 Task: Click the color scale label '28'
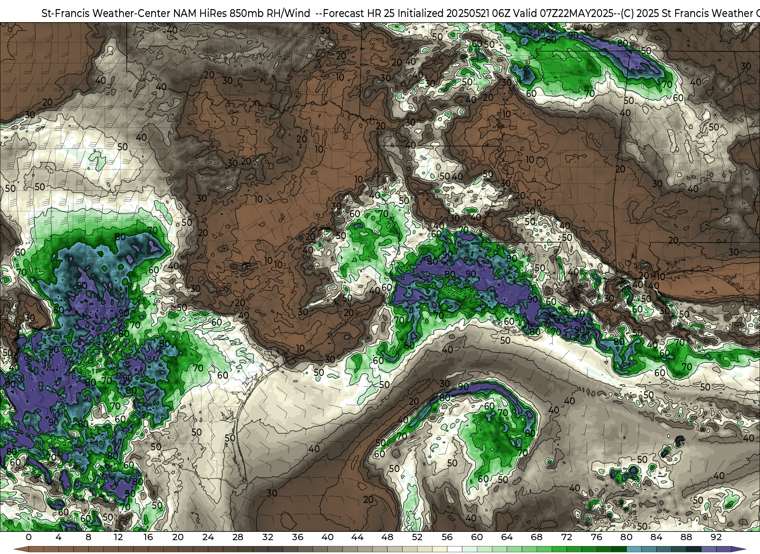[238, 537]
